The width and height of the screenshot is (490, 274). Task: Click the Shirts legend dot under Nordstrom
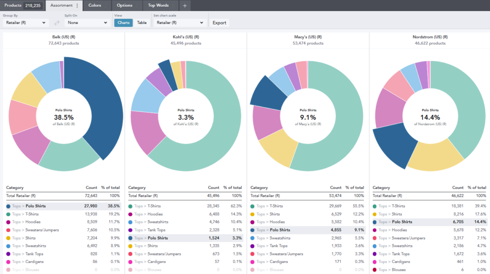(375, 214)
